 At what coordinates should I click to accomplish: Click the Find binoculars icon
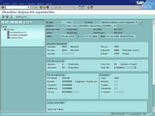pos(56,7)
